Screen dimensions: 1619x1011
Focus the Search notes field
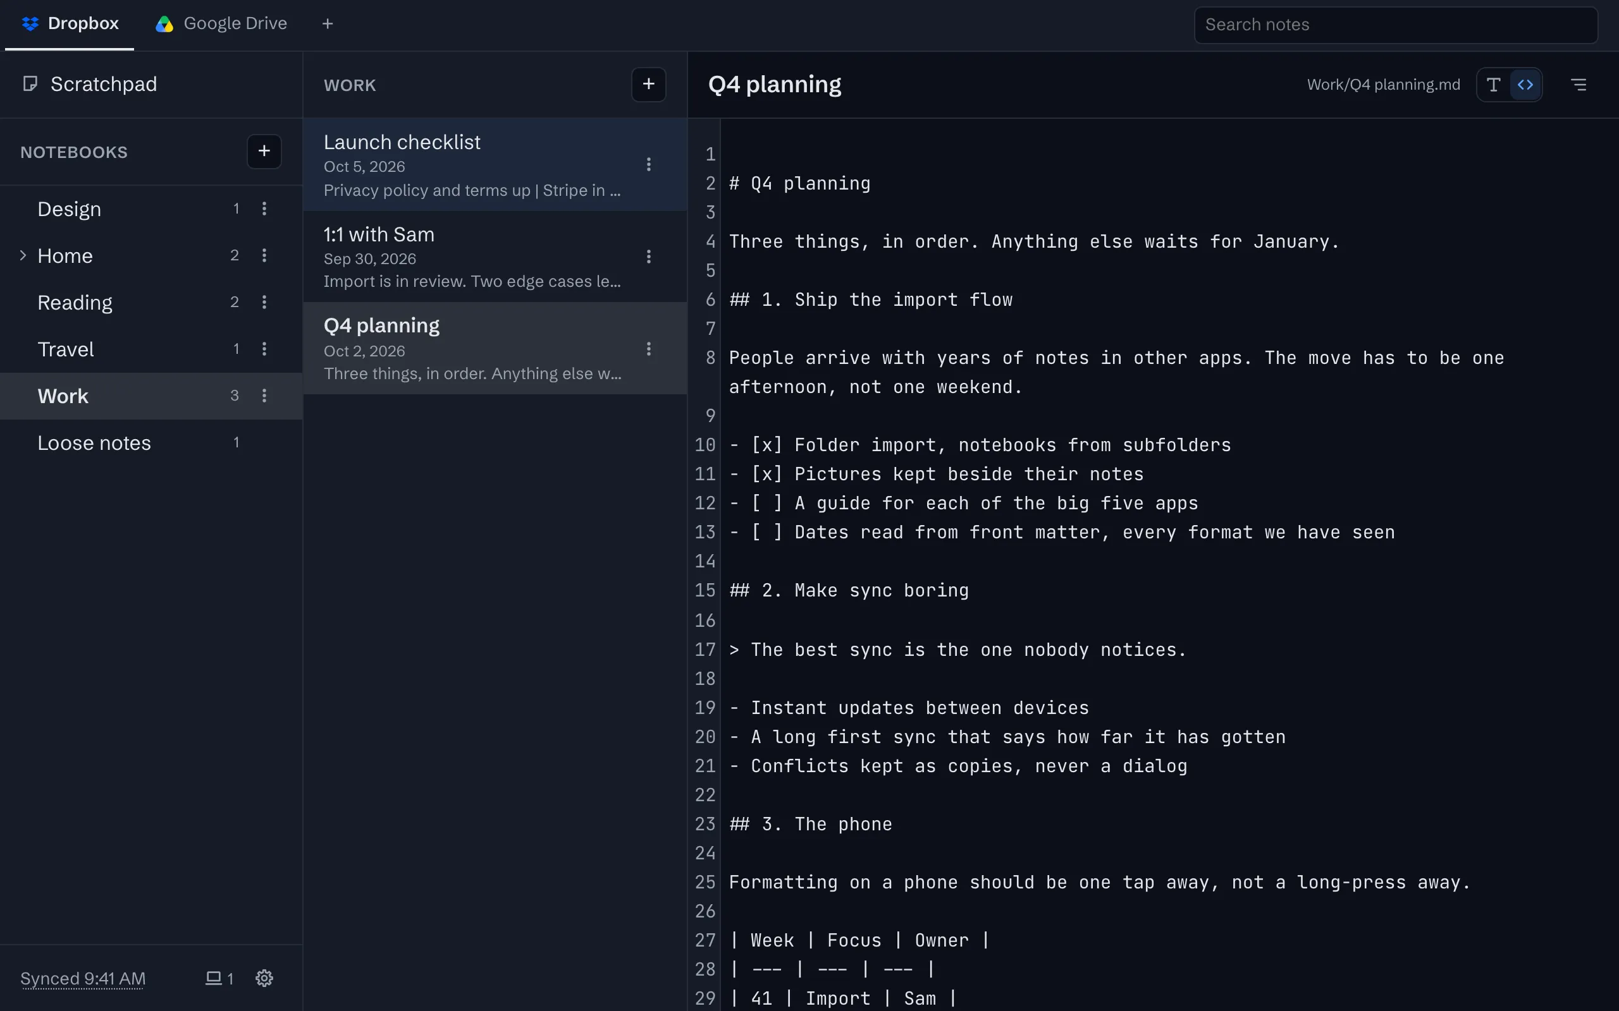[1396, 25]
